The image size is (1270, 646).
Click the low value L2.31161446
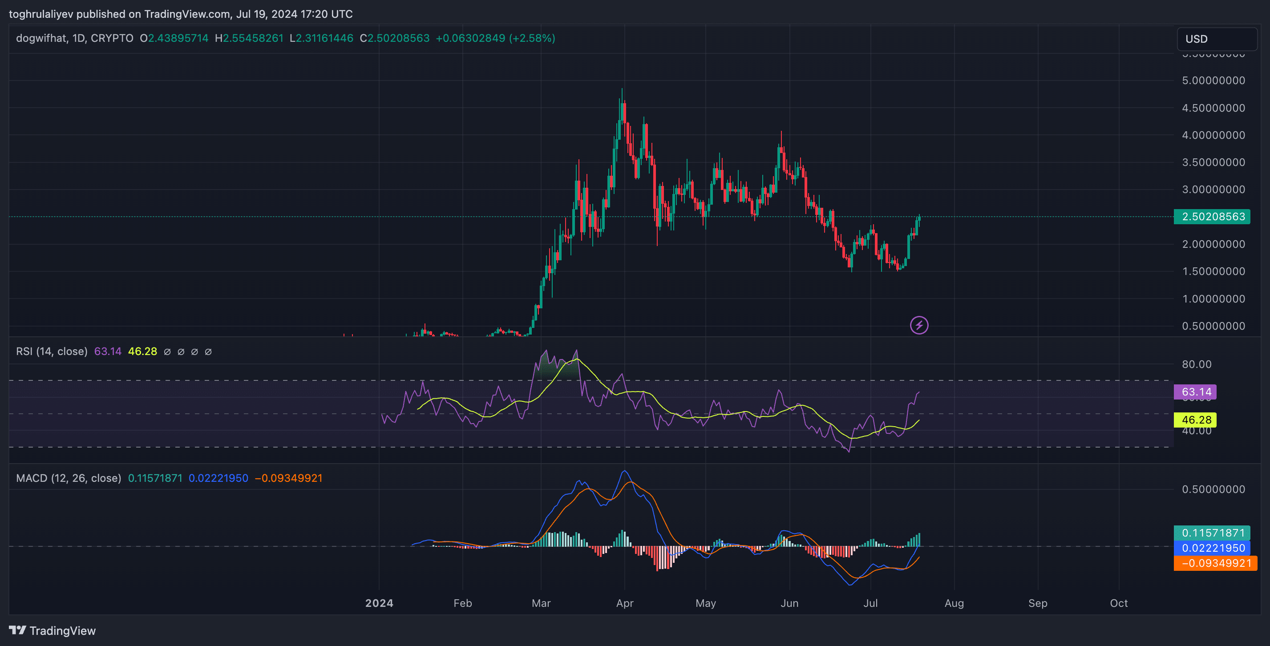[x=321, y=38]
